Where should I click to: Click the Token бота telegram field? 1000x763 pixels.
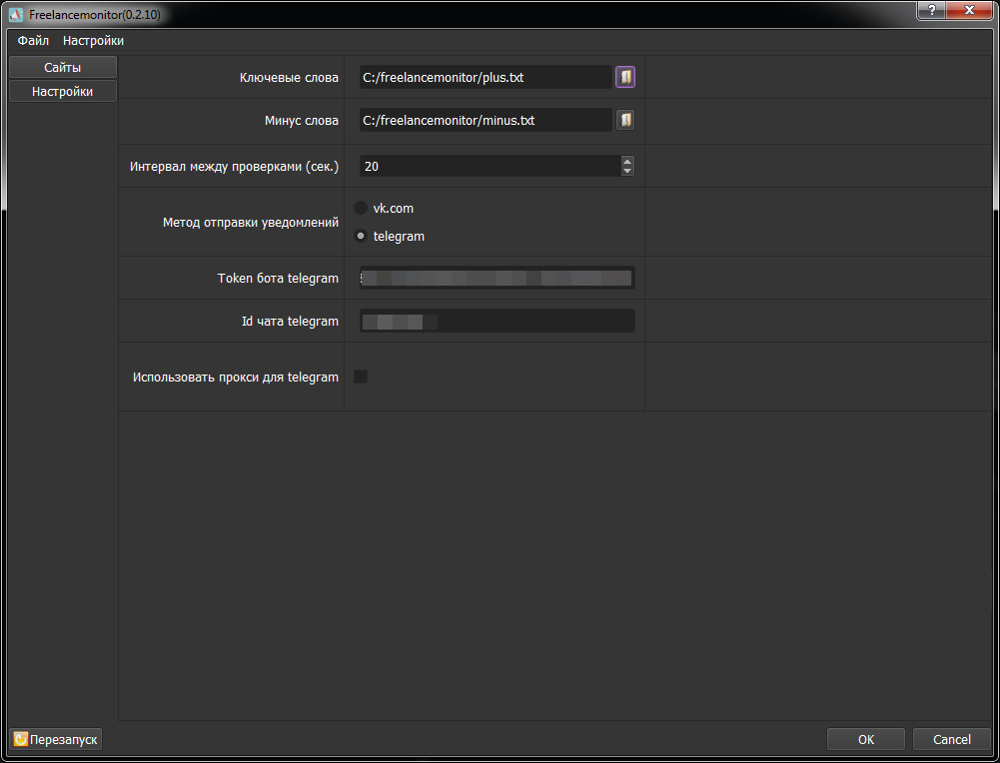coord(497,278)
